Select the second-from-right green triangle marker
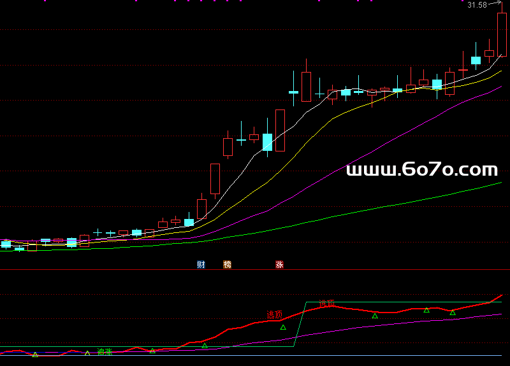Screen dimensions: 510x366 tap(426, 310)
